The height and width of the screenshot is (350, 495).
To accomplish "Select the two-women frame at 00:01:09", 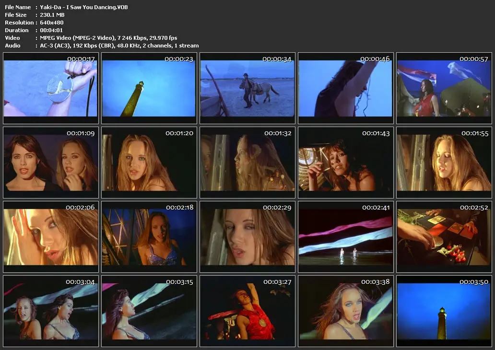I will tap(51, 163).
